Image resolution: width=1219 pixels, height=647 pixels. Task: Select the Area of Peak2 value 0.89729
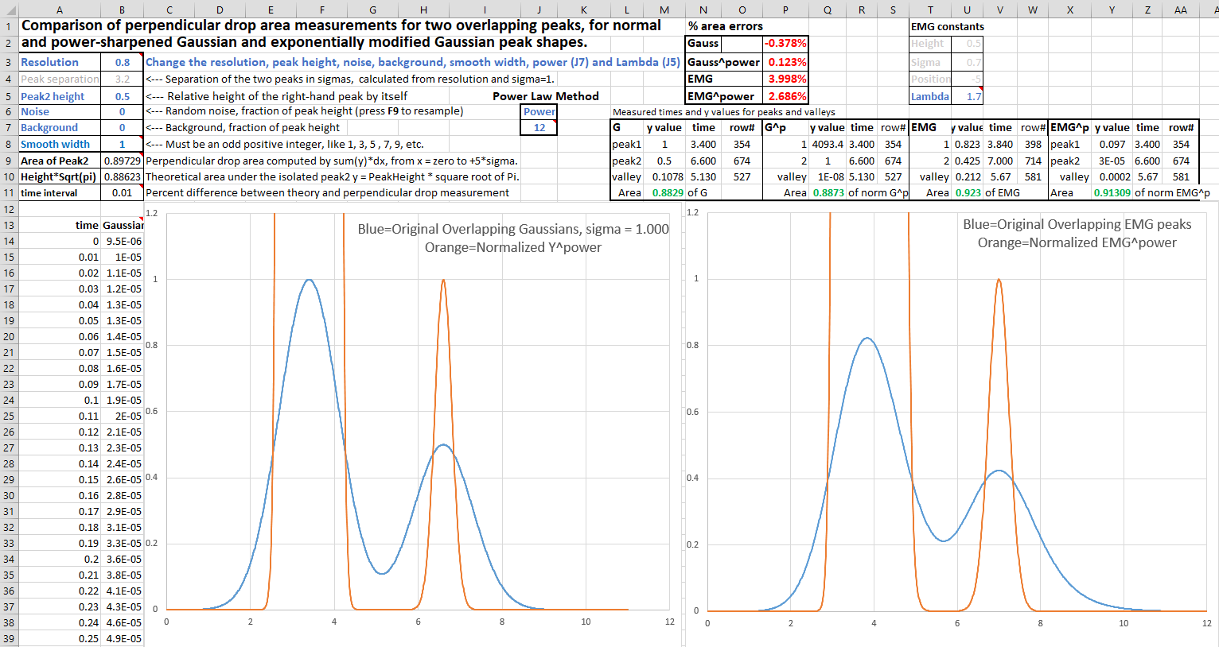click(x=122, y=161)
